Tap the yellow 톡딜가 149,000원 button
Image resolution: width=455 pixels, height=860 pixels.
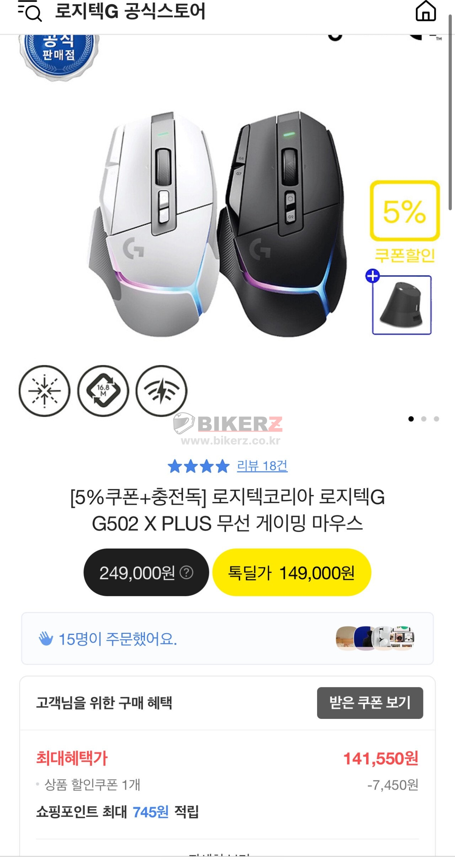coord(291,572)
